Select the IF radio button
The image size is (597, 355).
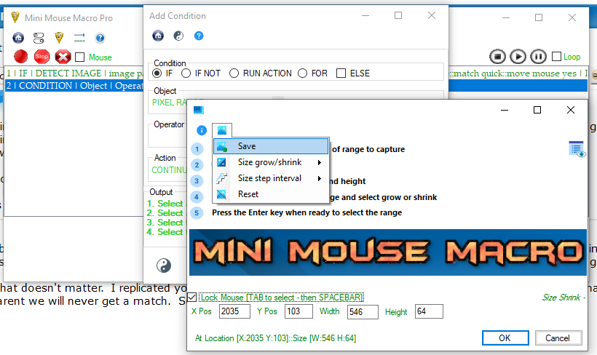click(x=157, y=73)
